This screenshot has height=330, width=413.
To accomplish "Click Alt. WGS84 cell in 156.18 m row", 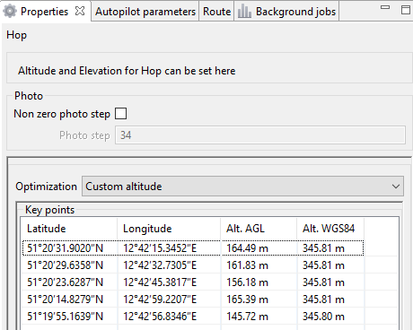I will tap(330, 282).
